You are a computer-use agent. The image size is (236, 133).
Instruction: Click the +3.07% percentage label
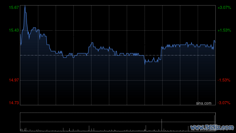pyautogui.click(x=224, y=7)
